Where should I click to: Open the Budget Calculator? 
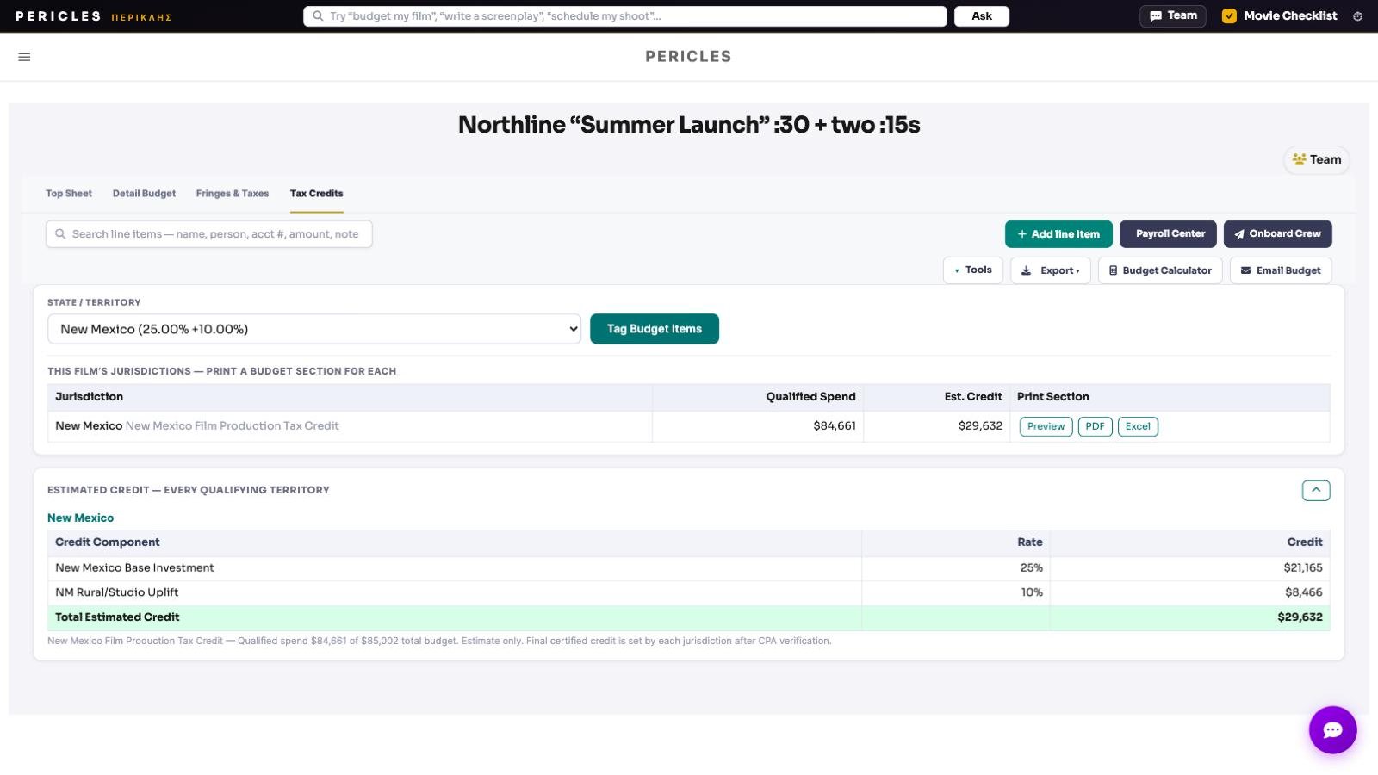(1160, 270)
